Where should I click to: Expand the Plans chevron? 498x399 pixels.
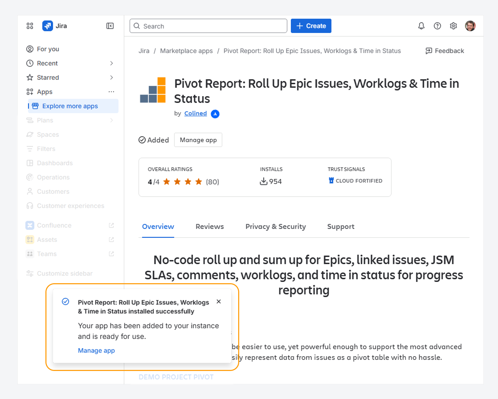(111, 120)
